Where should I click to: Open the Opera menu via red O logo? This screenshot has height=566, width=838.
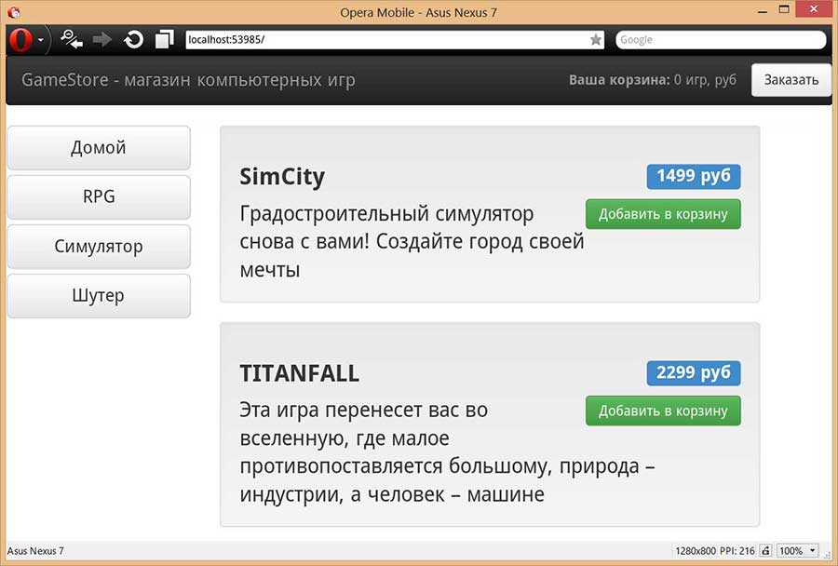click(x=20, y=39)
